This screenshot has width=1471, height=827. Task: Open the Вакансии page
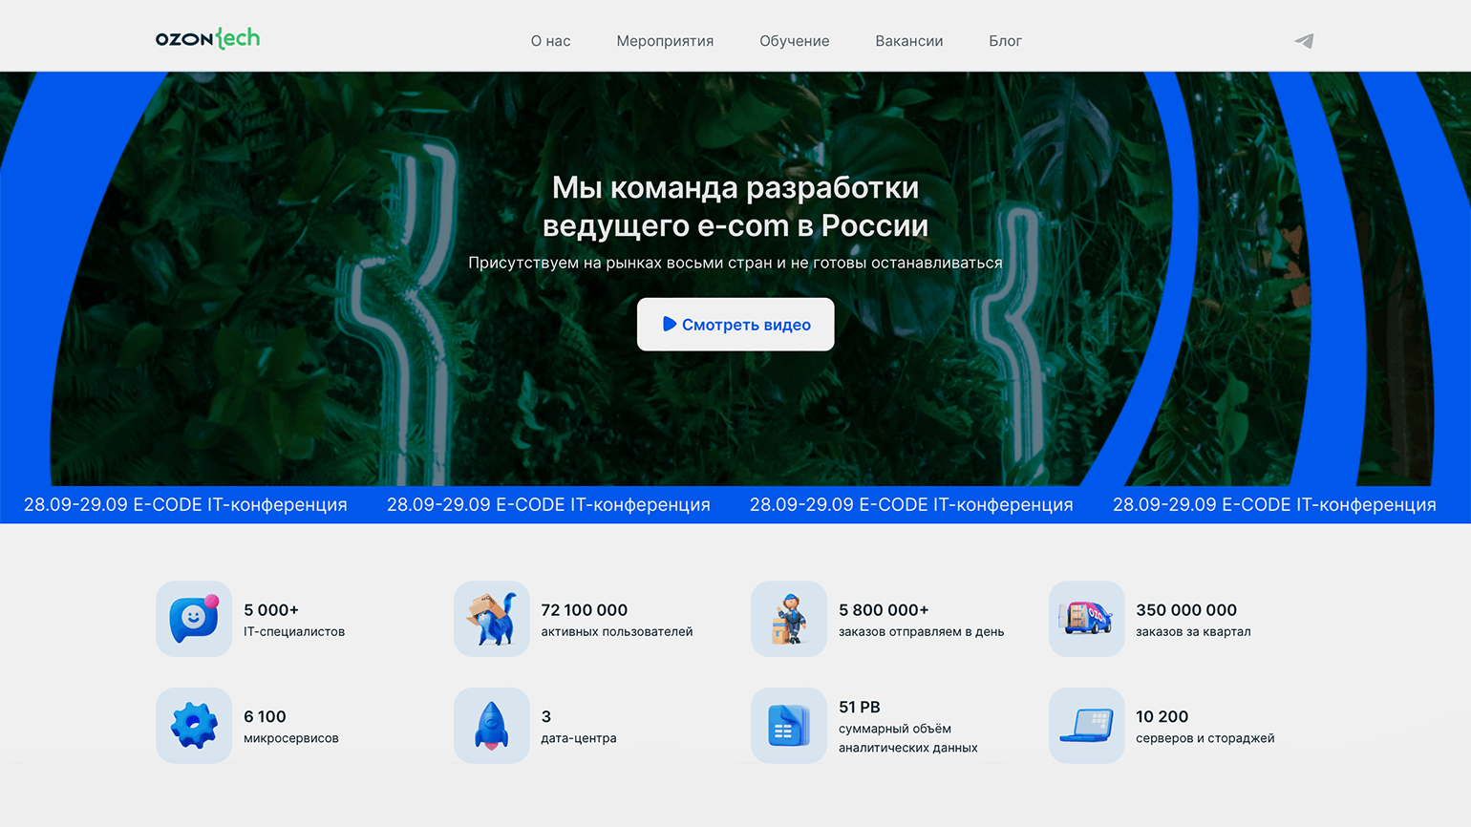pyautogui.click(x=908, y=41)
